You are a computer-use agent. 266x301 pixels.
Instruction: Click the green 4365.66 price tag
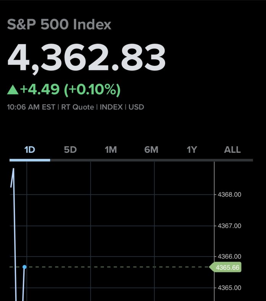[227, 267]
